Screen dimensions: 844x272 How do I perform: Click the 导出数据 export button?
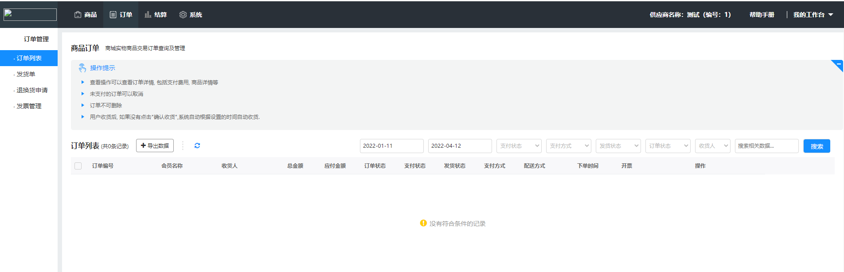coord(155,146)
